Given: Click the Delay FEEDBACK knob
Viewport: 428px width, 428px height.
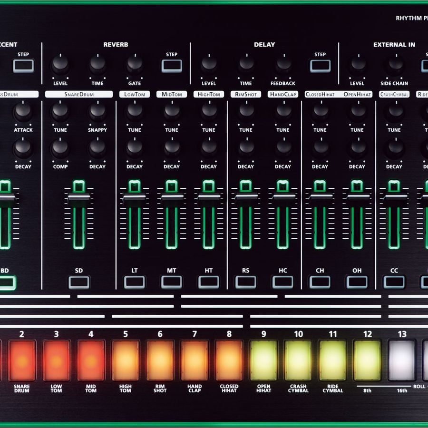Looking at the screenshot, I should point(283,64).
